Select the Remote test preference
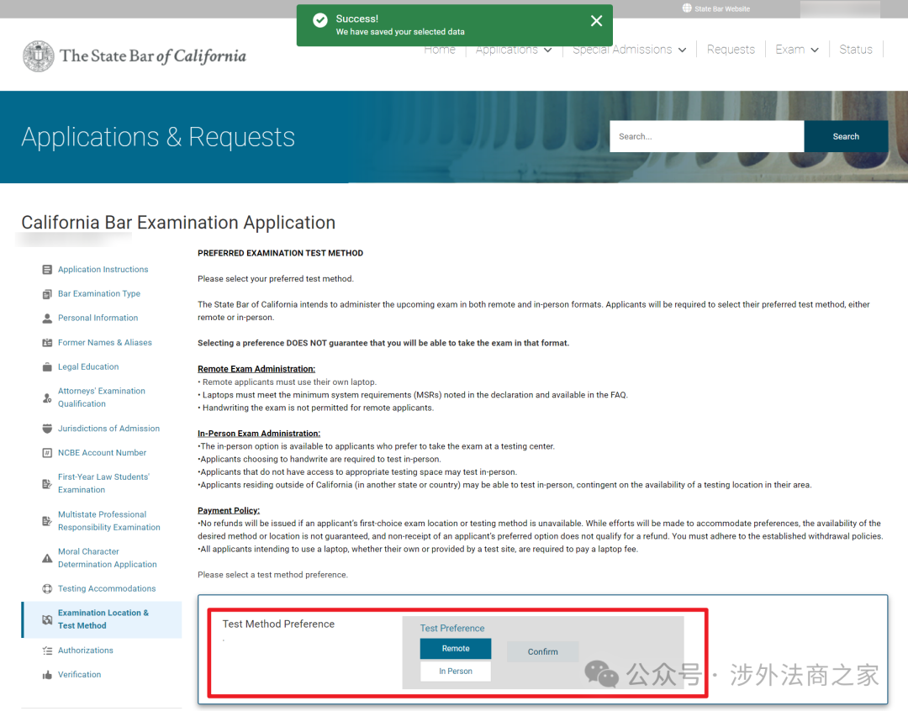The height and width of the screenshot is (711, 908). [x=456, y=649]
